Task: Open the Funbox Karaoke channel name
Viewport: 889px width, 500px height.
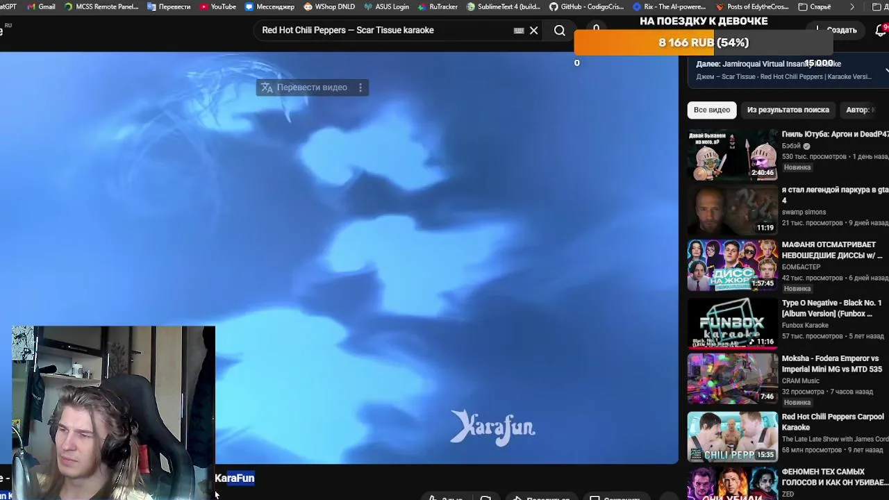Action: tap(805, 325)
